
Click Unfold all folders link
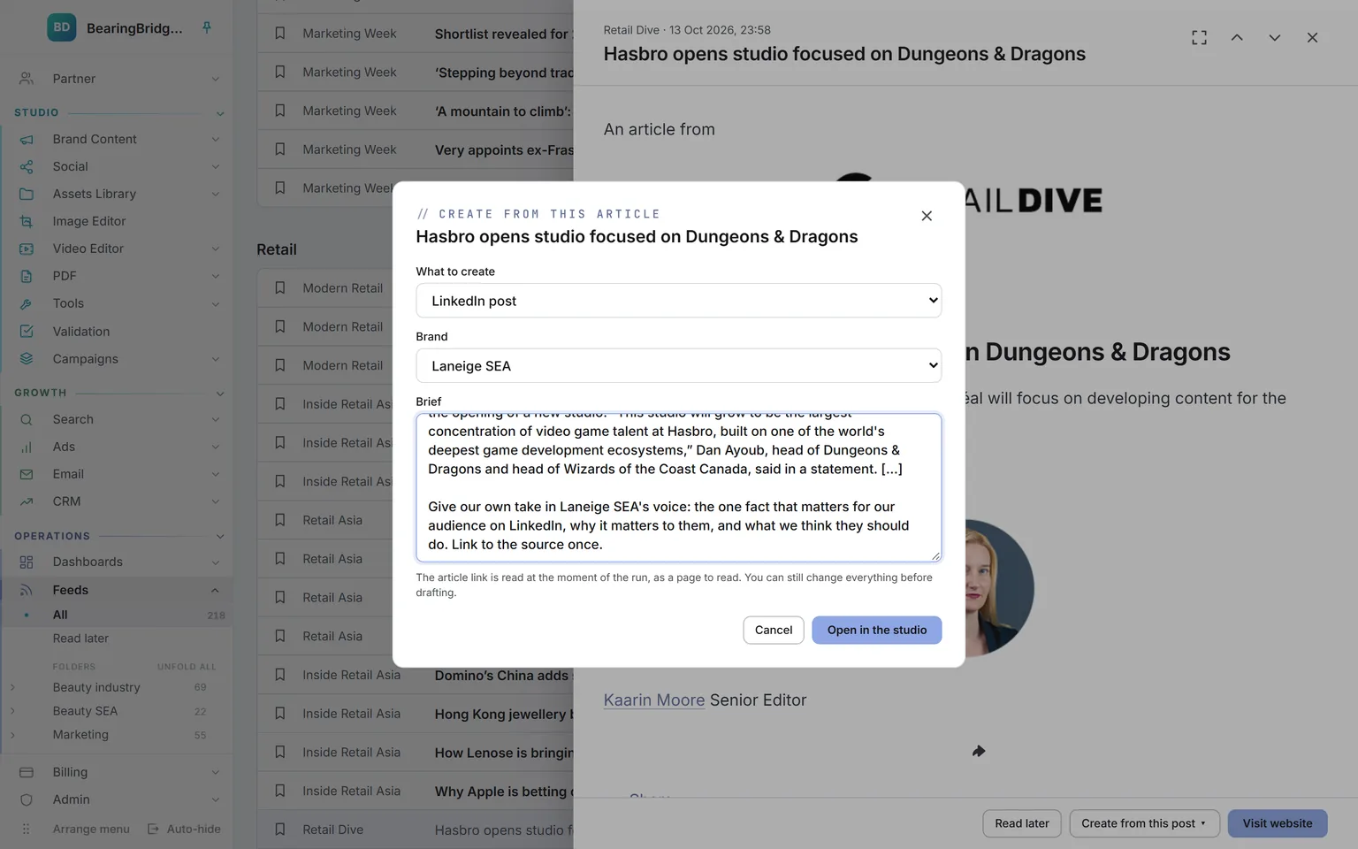coord(187,667)
